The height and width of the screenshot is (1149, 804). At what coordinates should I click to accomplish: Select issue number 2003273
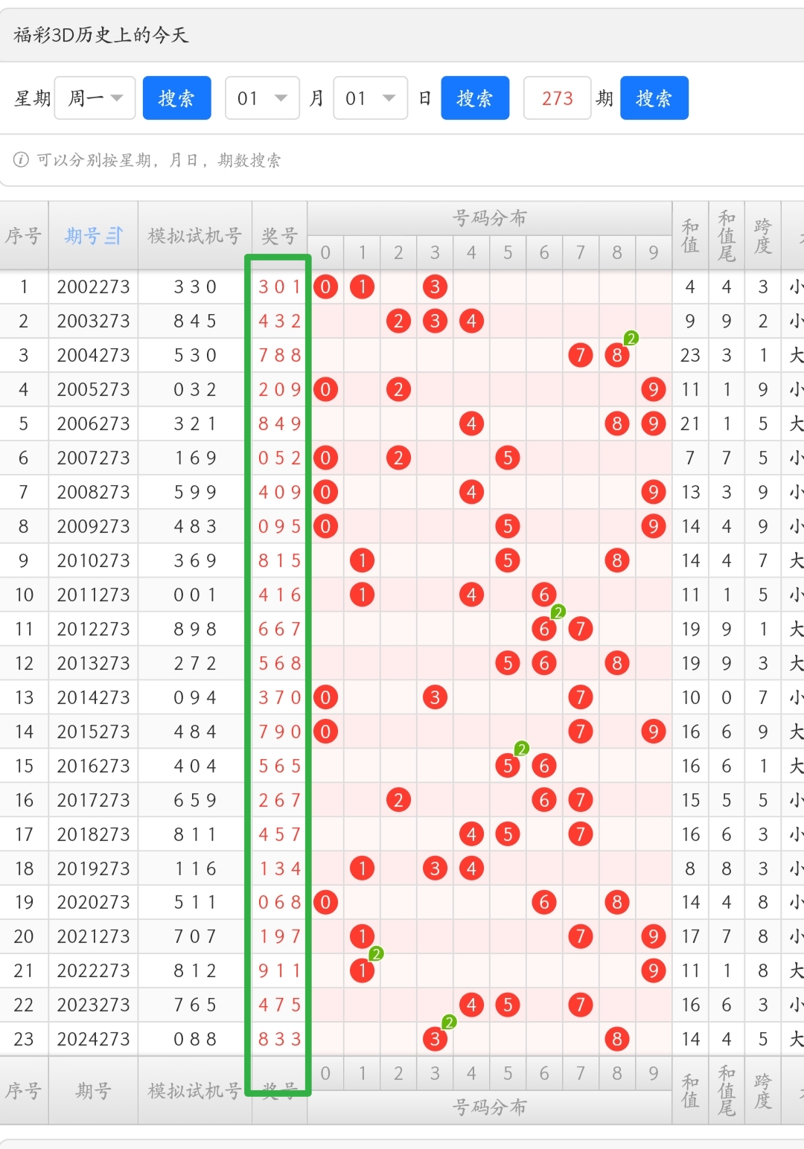click(93, 321)
